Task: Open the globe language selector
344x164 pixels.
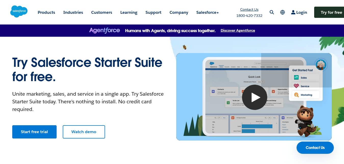Action: pyautogui.click(x=283, y=12)
